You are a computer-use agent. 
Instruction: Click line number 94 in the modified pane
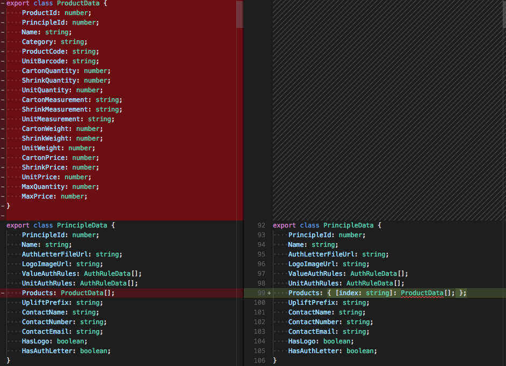click(x=262, y=245)
